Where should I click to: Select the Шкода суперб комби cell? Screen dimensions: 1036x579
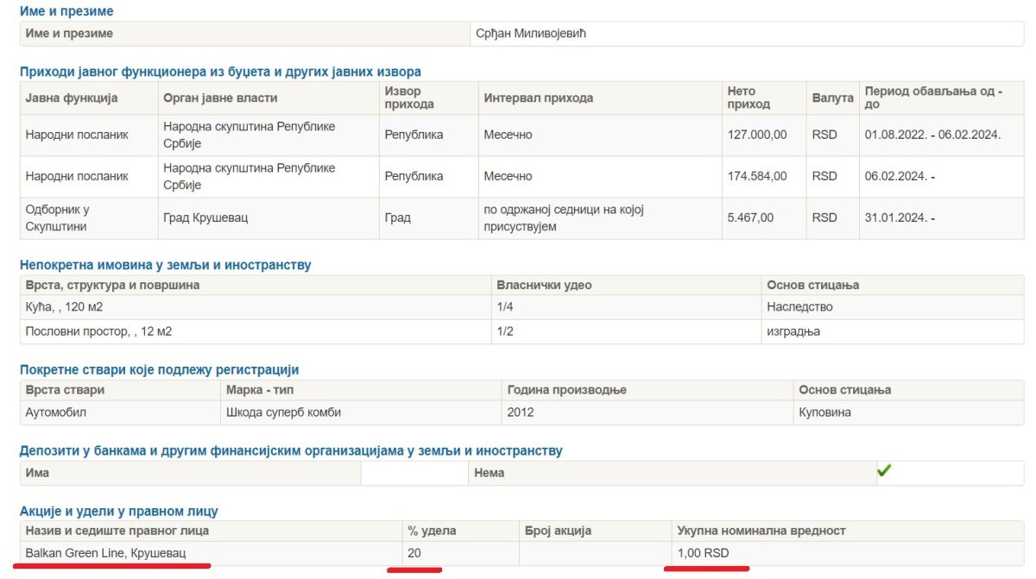pos(283,412)
